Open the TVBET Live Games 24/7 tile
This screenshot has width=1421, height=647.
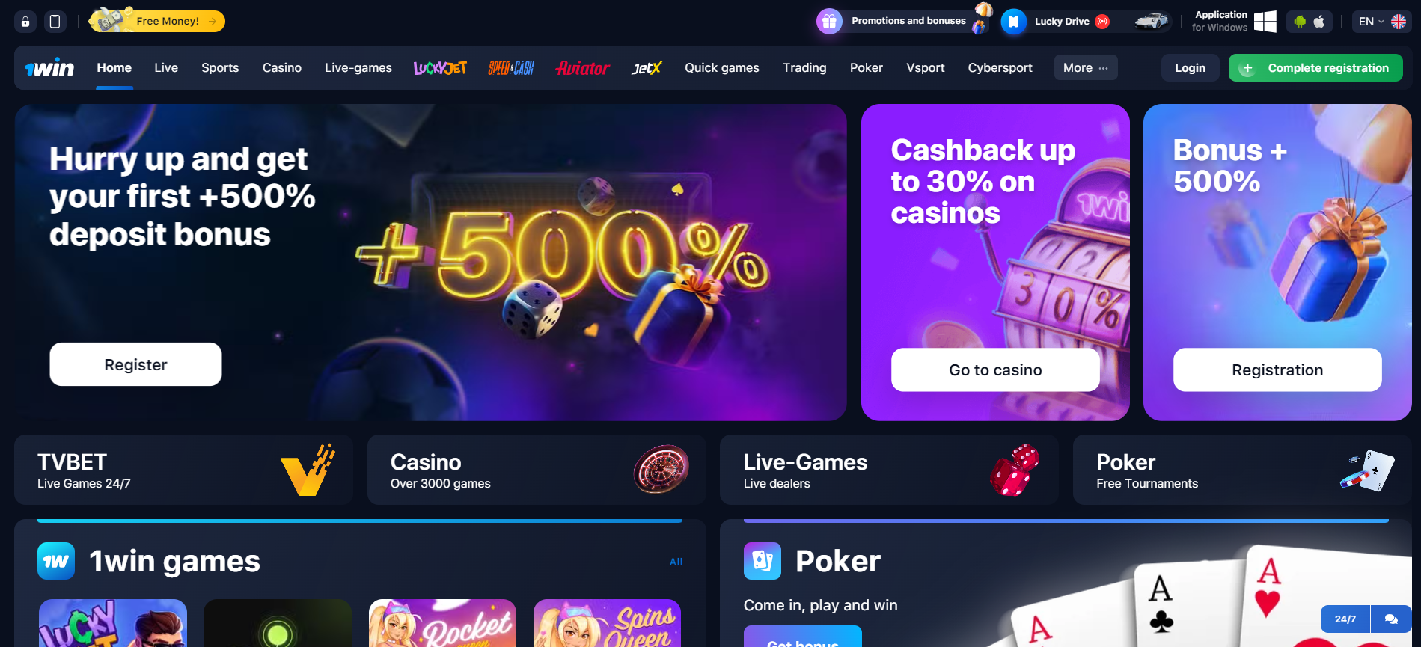click(x=183, y=470)
